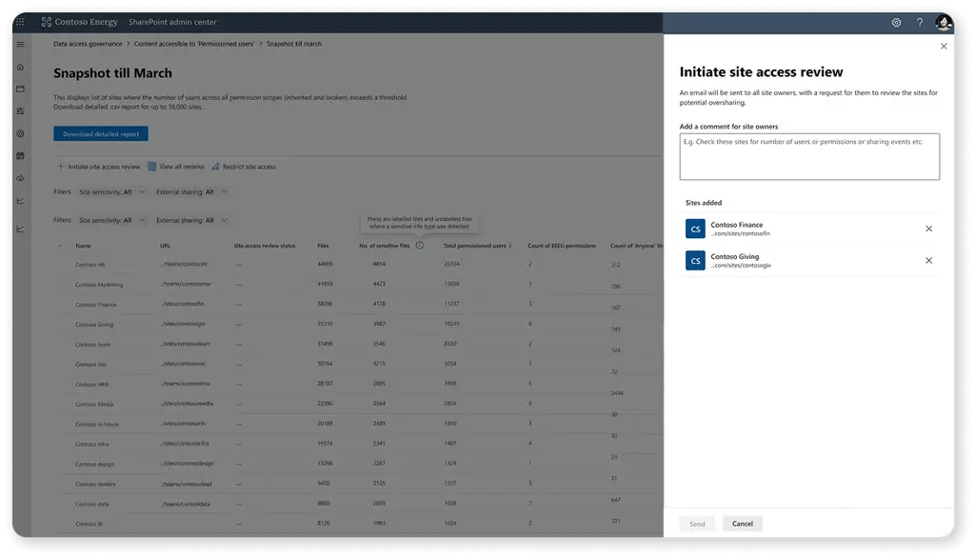This screenshot has height=558, width=975.
Task: Open the user account avatar
Action: pos(944,23)
